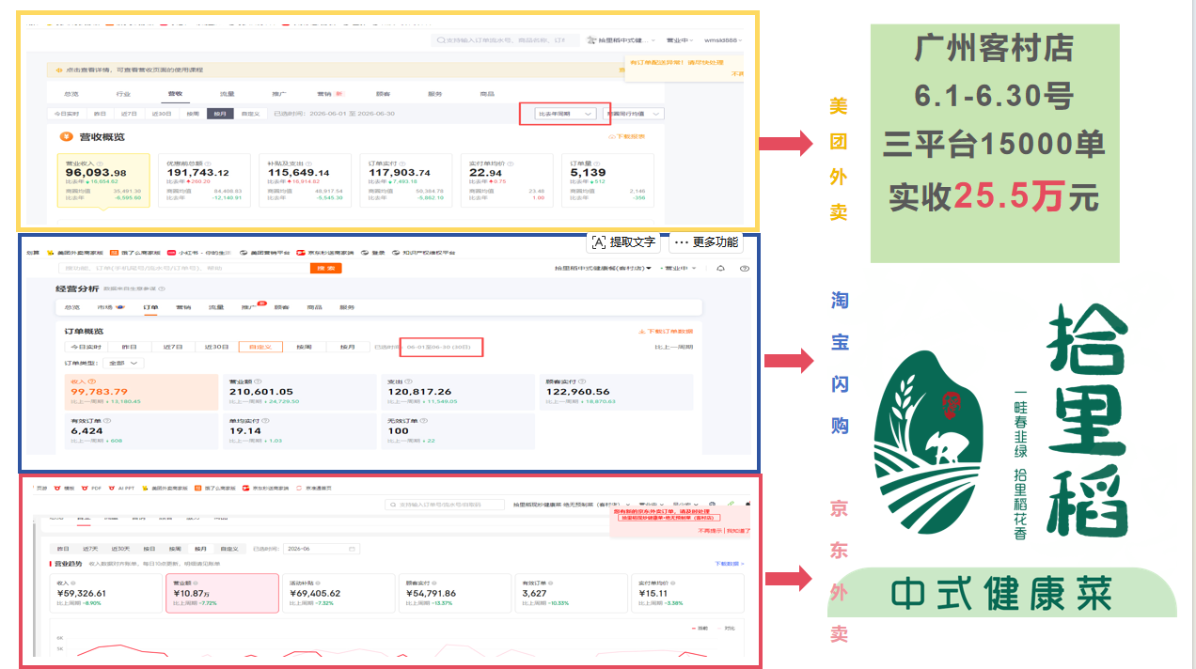Open the 订单类型 全部 dropdown
The height and width of the screenshot is (669, 1196).
point(125,363)
